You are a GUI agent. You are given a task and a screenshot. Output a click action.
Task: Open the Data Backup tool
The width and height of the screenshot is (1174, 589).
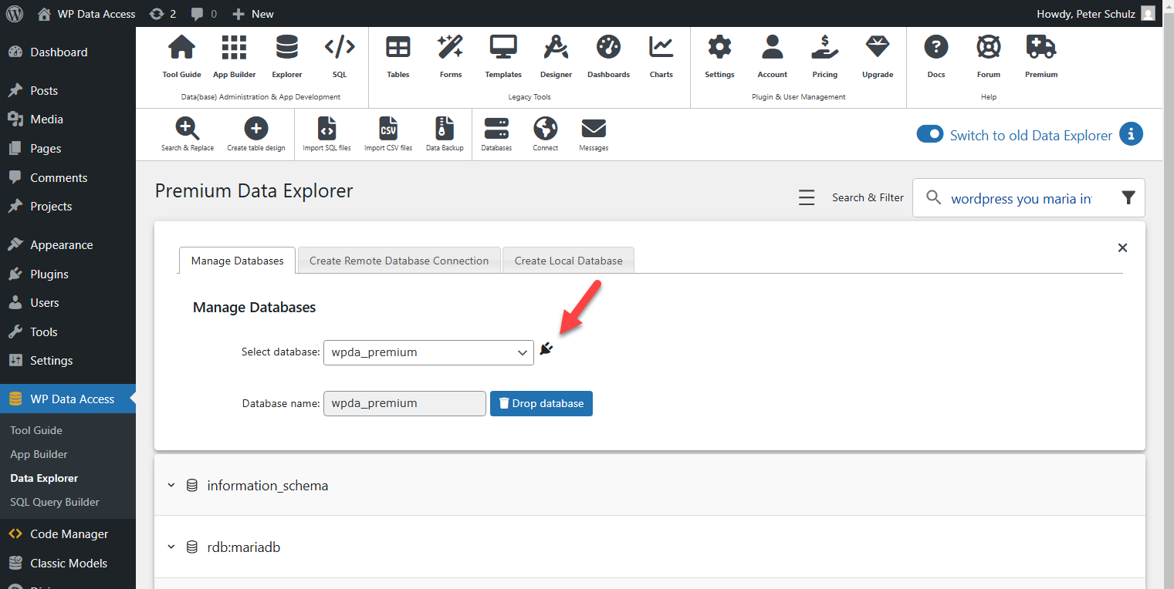[445, 129]
